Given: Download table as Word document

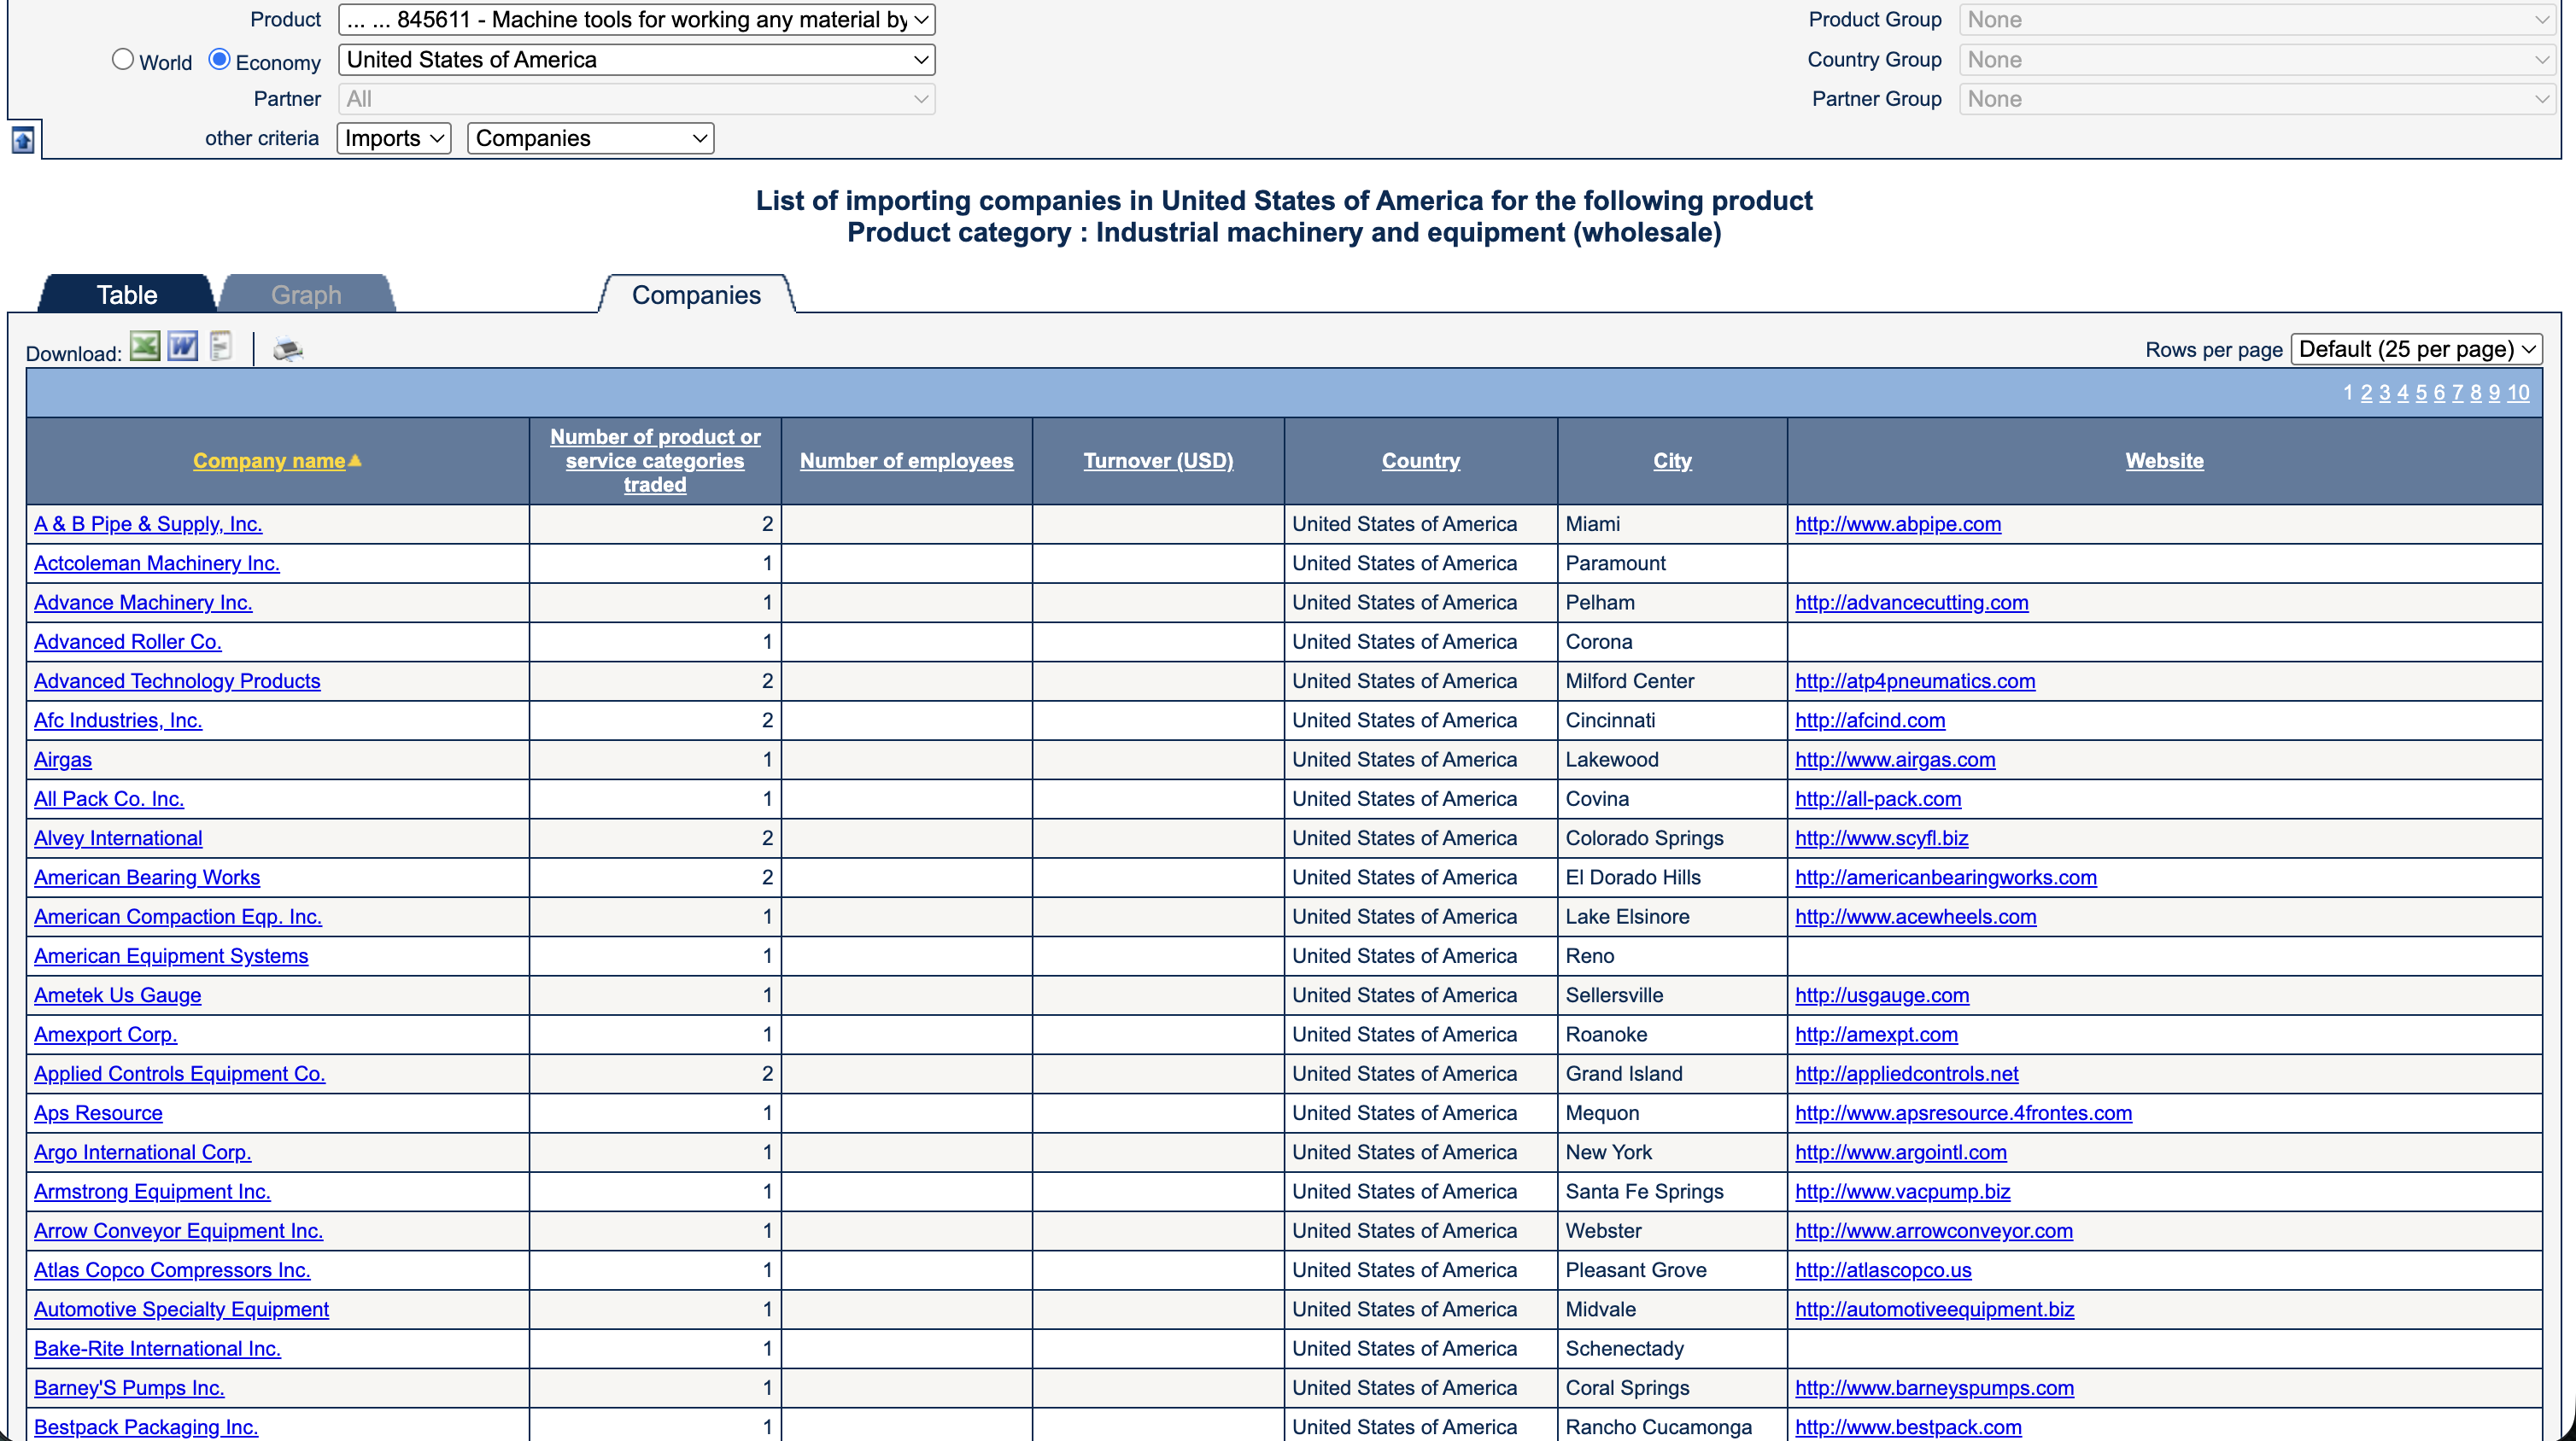Looking at the screenshot, I should pyautogui.click(x=183, y=347).
